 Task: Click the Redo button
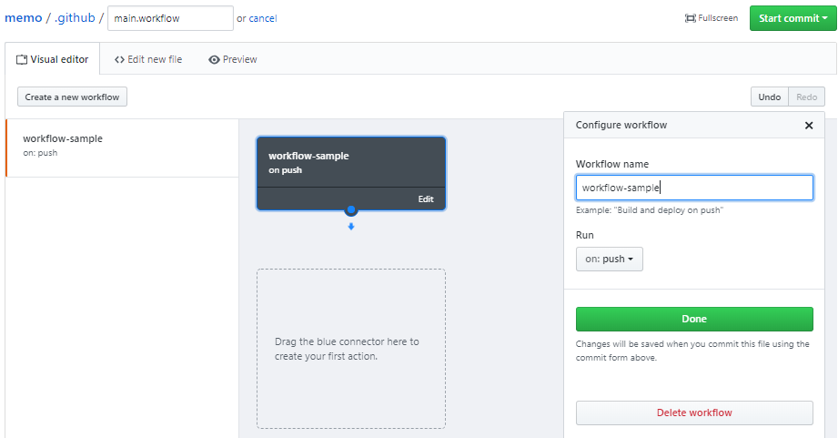(x=806, y=97)
